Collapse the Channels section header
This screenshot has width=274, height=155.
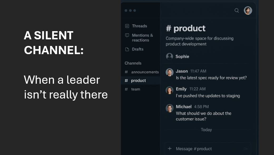click(x=133, y=63)
